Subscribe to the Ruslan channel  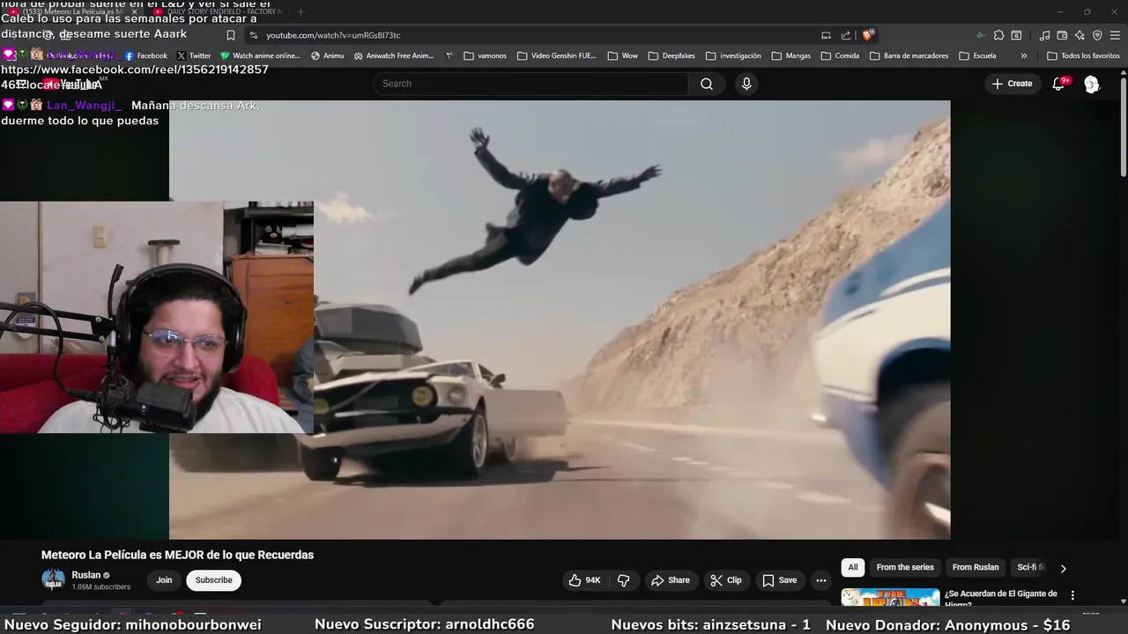[x=214, y=580]
